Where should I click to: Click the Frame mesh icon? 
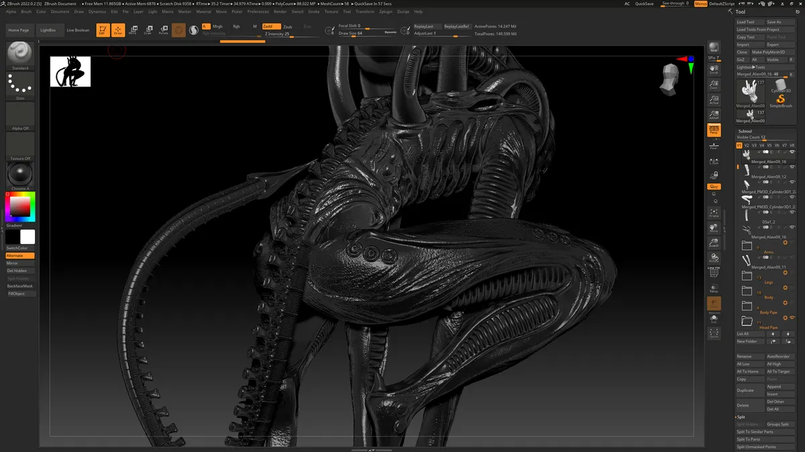click(714, 214)
